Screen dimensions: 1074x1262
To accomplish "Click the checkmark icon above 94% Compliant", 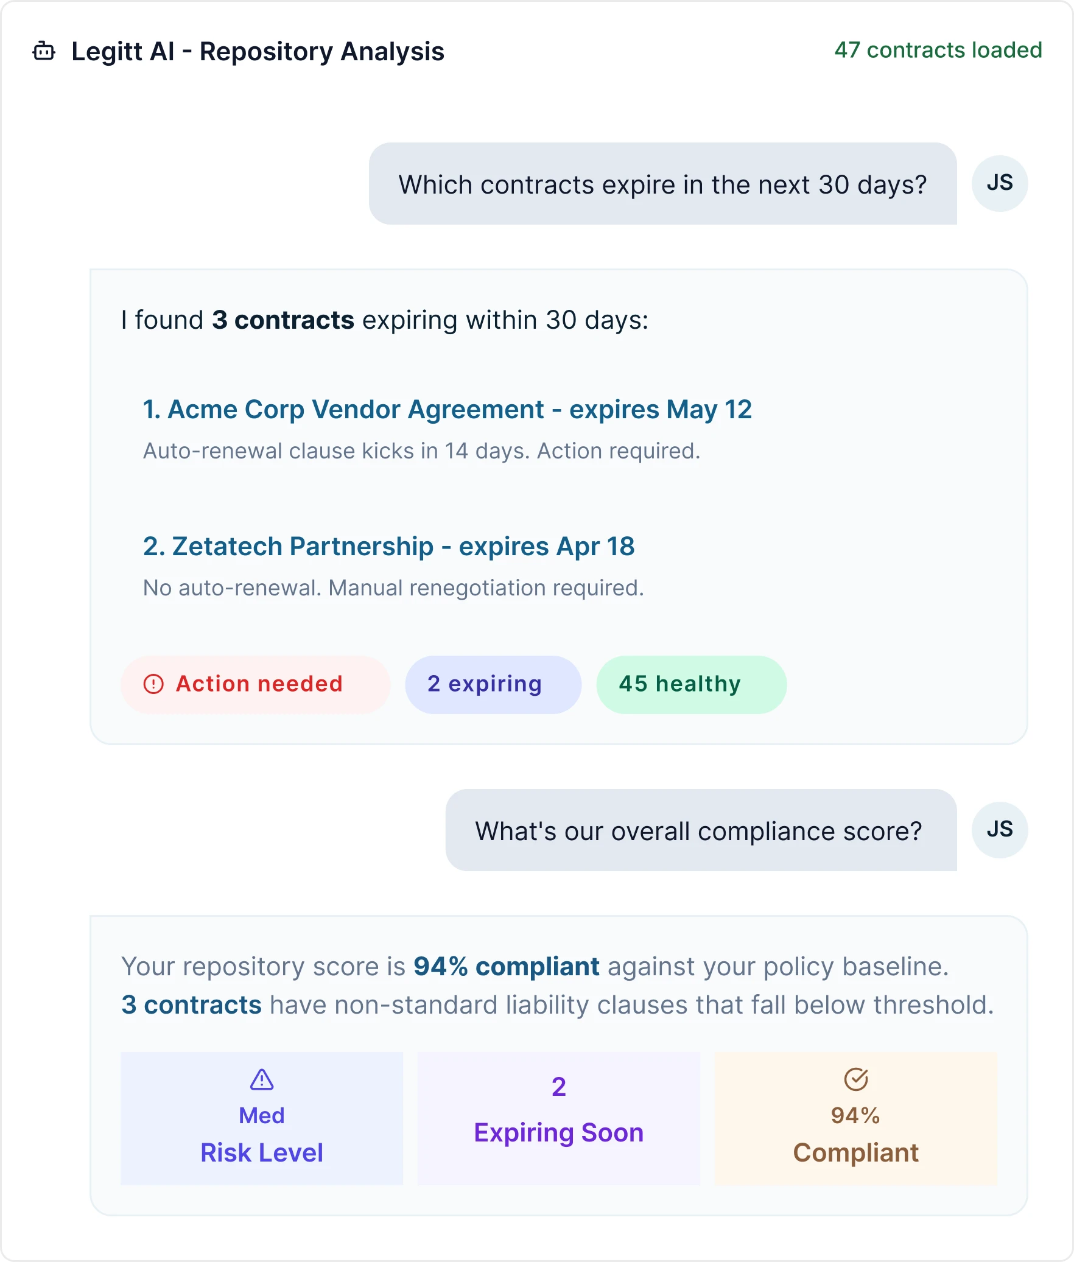I will [x=856, y=1078].
